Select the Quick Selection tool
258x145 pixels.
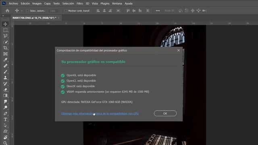pos(5,42)
